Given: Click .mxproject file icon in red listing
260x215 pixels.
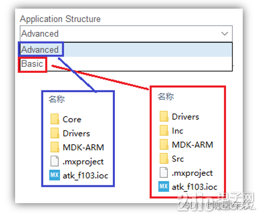Looking at the screenshot, I should click(163, 172).
